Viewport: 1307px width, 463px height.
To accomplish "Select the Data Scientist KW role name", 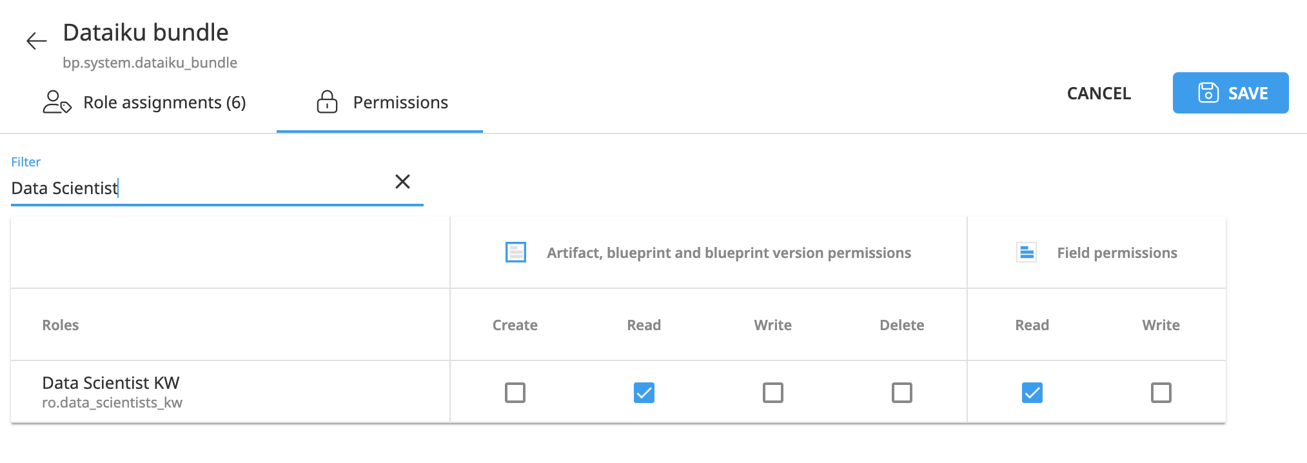I will click(111, 382).
